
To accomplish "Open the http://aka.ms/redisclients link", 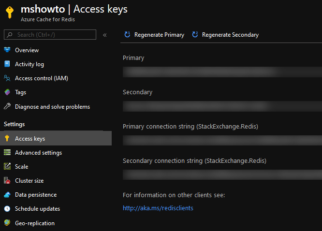I will (x=158, y=208).
